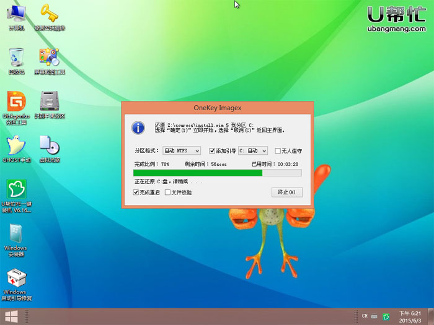Viewport: 434px width, 325px height.
Task: Open the Windows Start button on taskbar
Action: coord(10,318)
